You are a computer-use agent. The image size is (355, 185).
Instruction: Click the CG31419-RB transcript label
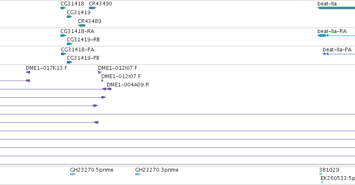[83, 40]
